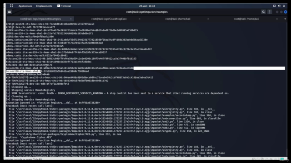291x163 pixels.
Task: Switch to the /opt/CrackMapExec tab
Action: point(109,19)
